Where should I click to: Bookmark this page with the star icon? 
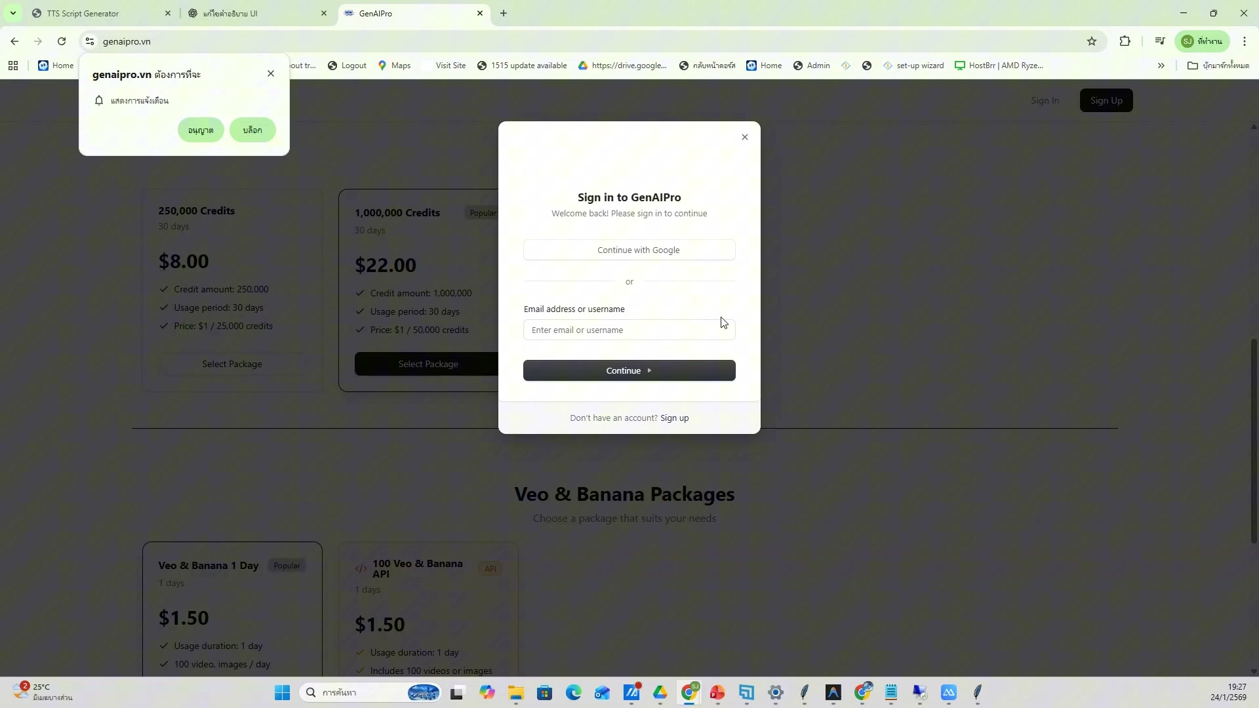1092,41
